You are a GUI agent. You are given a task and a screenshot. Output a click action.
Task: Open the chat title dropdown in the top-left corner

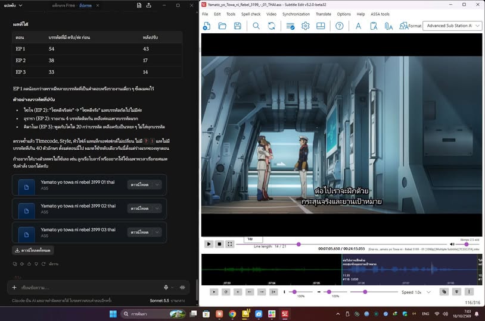pyautogui.click(x=13, y=5)
